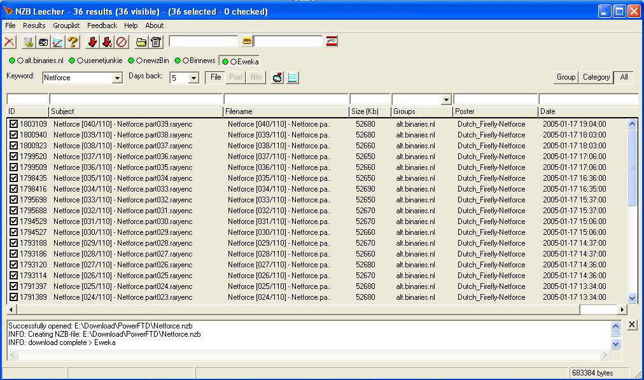Click the magnifier search icon near Nfo
Image resolution: width=644 pixels, height=380 pixels.
(277, 77)
